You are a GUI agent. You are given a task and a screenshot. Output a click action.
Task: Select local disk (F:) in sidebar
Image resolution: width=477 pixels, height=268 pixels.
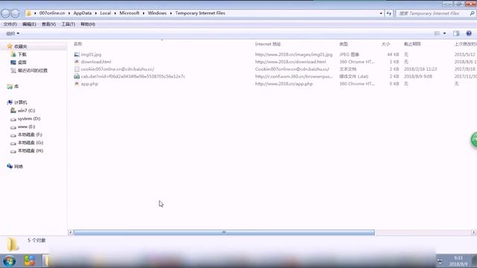pos(30,135)
